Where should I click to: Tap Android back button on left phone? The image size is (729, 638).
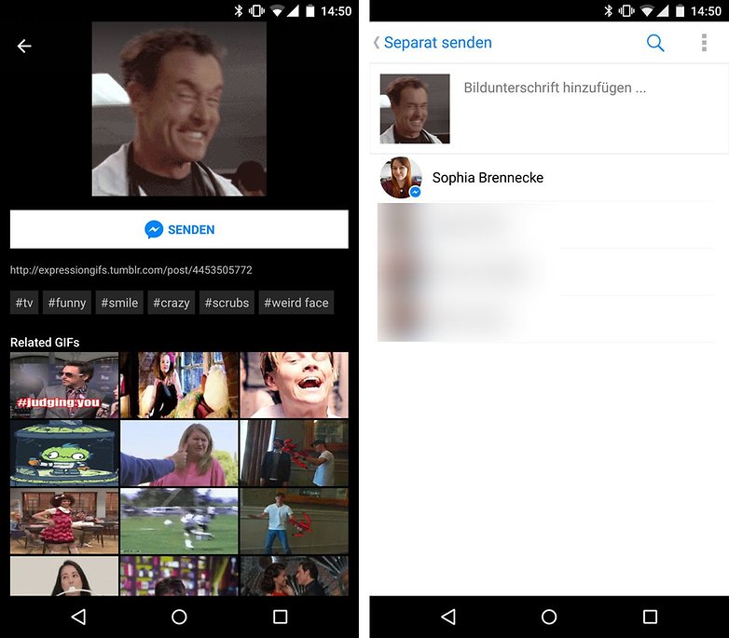[x=78, y=617]
